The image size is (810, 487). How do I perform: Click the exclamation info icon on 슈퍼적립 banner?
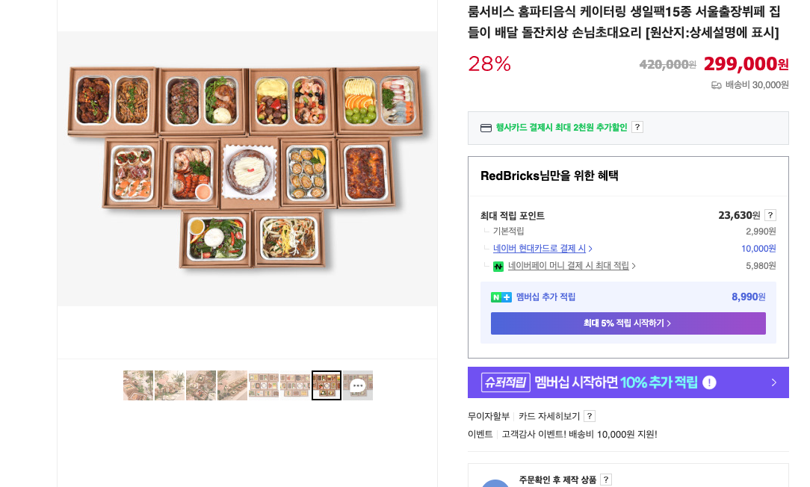[x=709, y=382]
